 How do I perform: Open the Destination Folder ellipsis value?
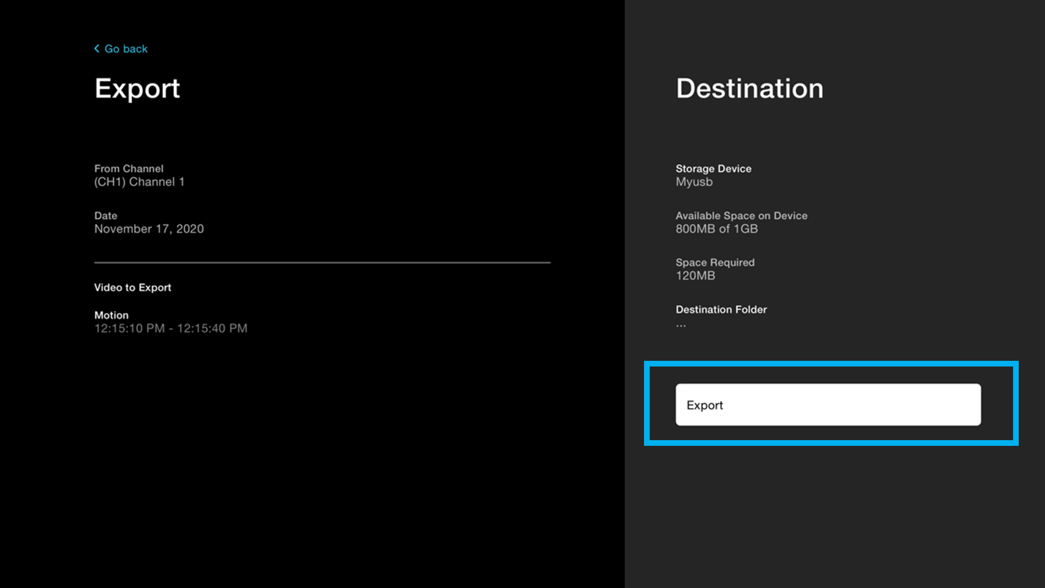(x=681, y=325)
